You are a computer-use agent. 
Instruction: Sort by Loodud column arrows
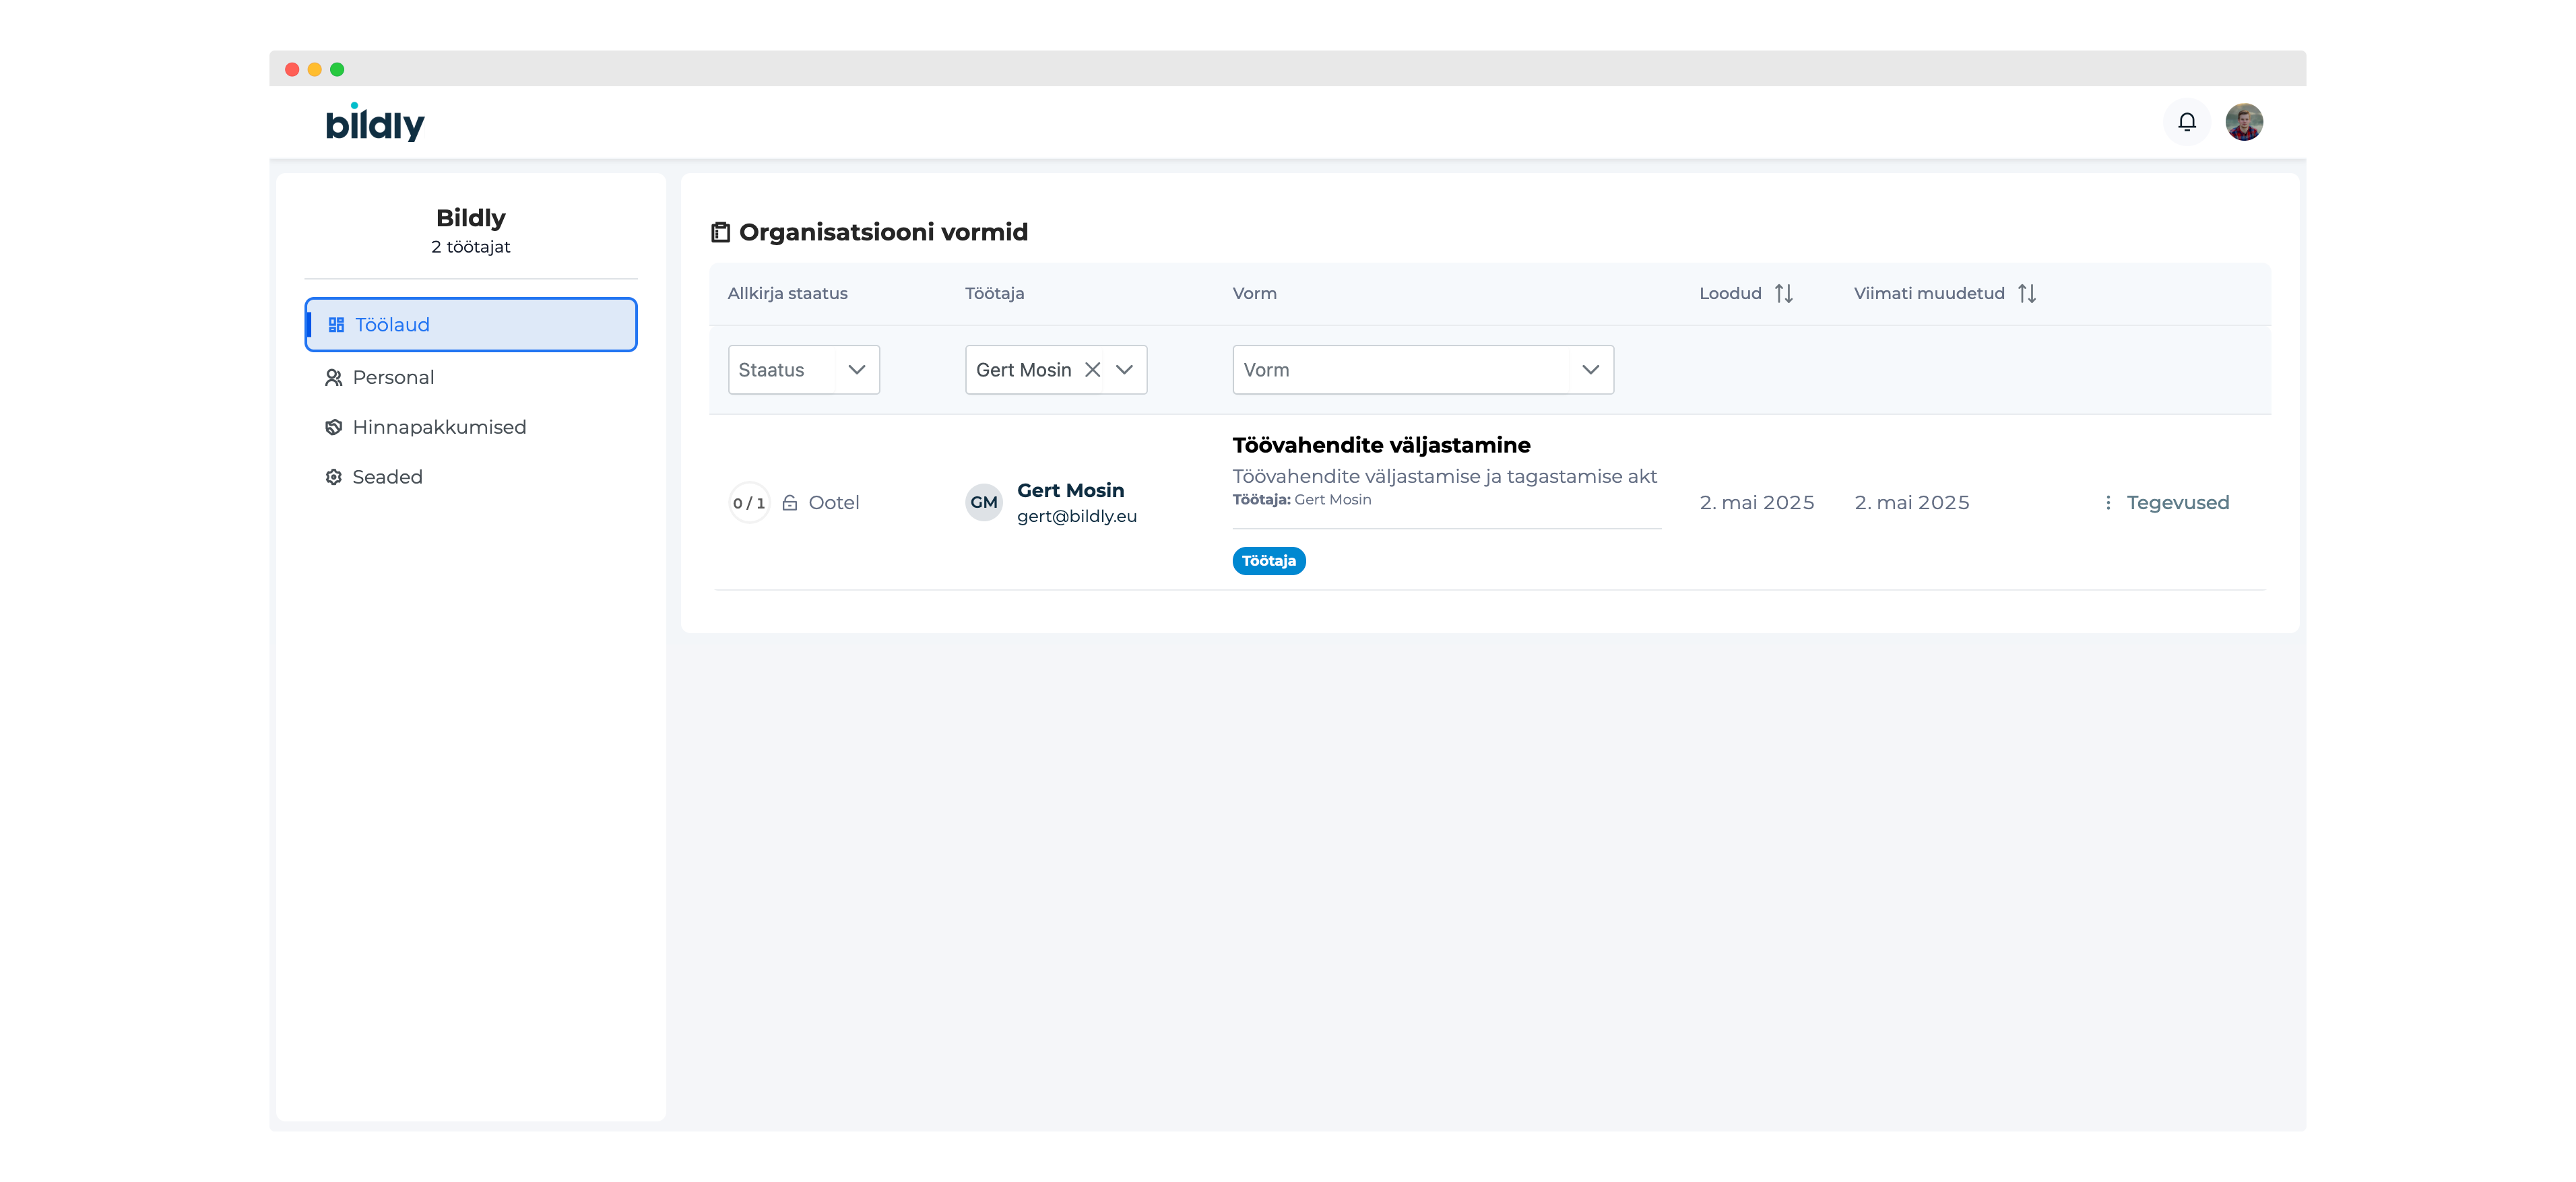(1783, 293)
